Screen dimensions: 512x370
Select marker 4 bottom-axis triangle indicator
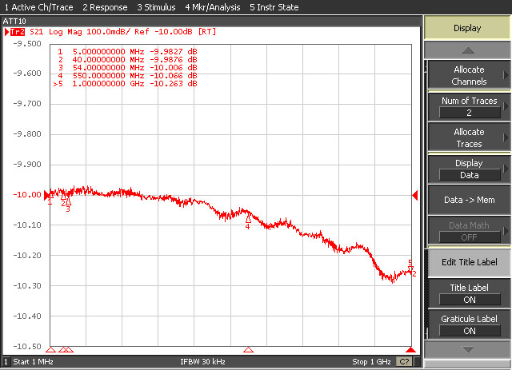249,350
